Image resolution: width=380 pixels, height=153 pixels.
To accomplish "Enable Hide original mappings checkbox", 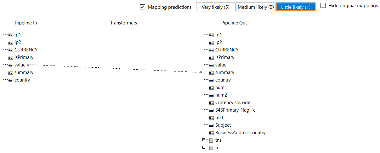I will (x=323, y=6).
